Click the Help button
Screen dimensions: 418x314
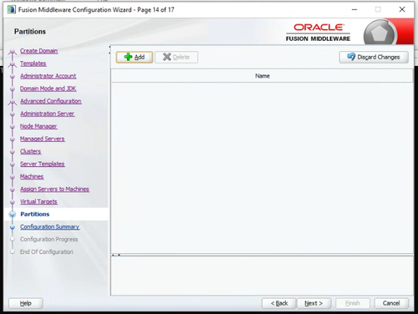coord(26,303)
